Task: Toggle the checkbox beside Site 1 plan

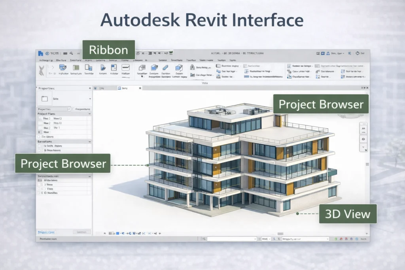Action: tap(39, 127)
